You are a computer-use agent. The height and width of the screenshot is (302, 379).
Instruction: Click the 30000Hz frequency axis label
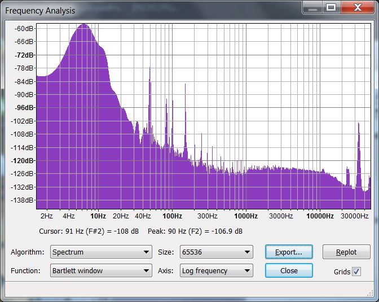tap(355, 216)
